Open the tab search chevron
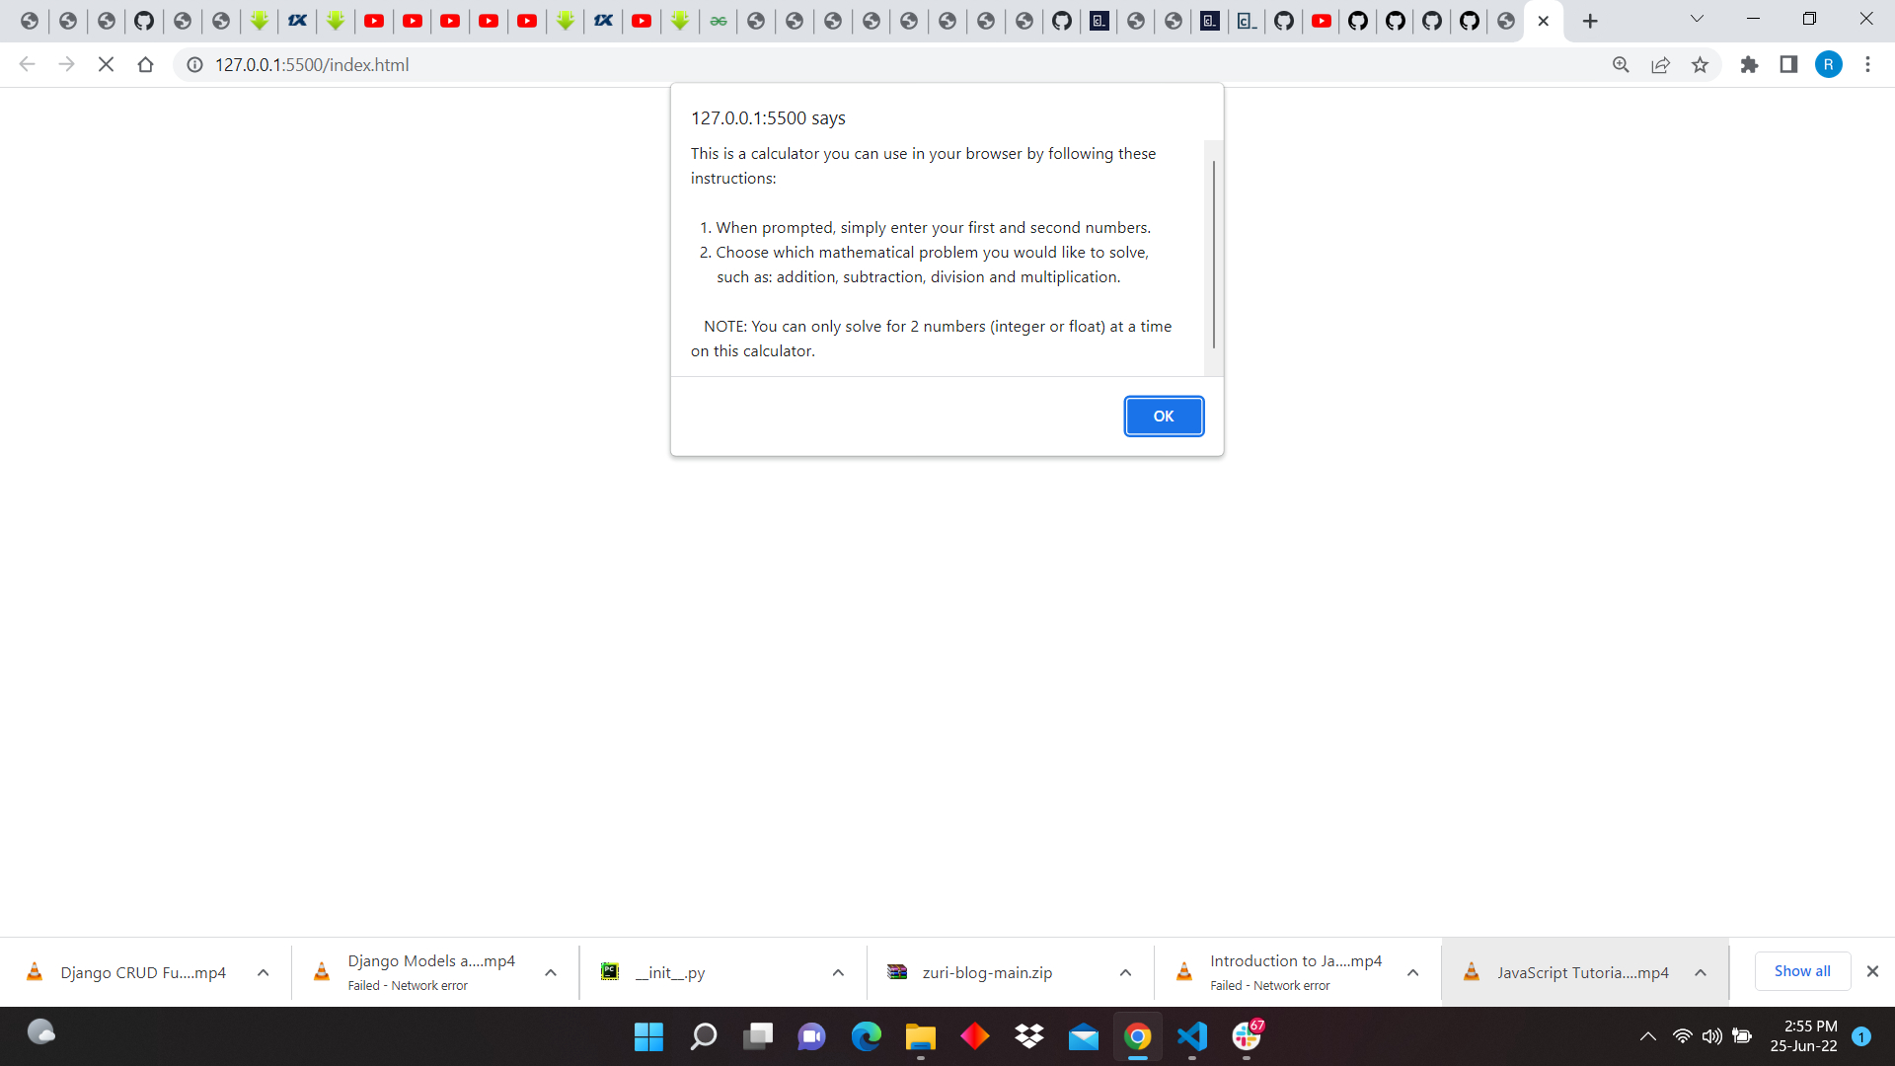 pos(1697,19)
